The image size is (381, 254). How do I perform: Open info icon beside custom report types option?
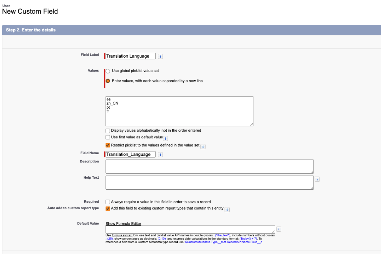(x=227, y=209)
